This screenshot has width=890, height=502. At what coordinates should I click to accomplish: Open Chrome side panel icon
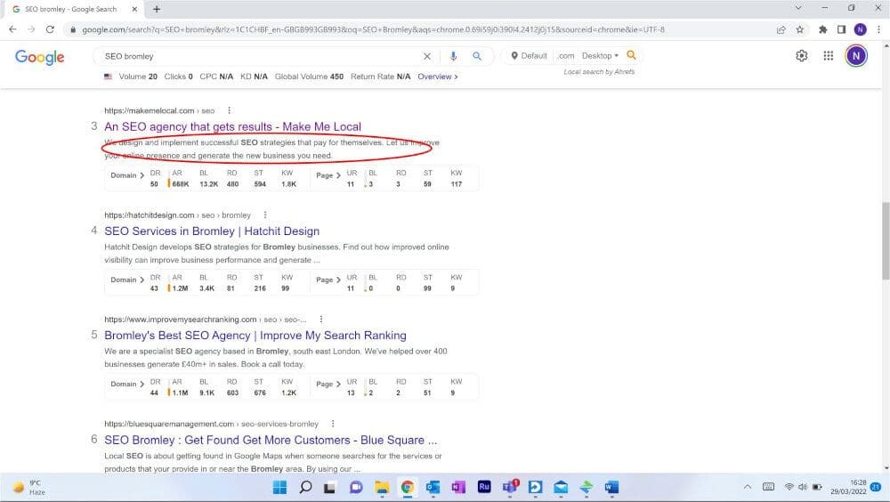[841, 29]
